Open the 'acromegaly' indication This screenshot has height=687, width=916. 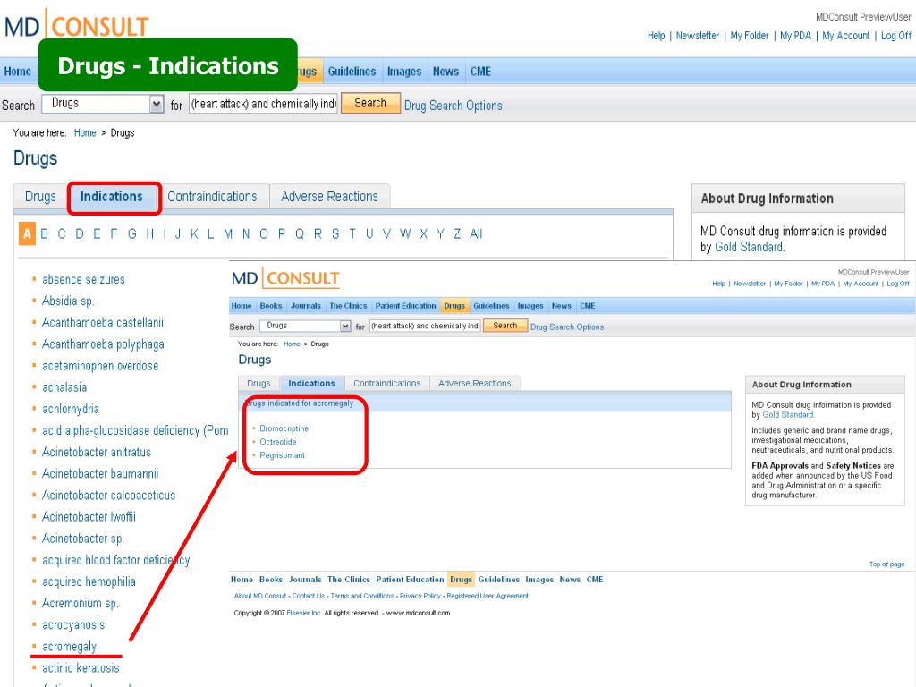(69, 647)
